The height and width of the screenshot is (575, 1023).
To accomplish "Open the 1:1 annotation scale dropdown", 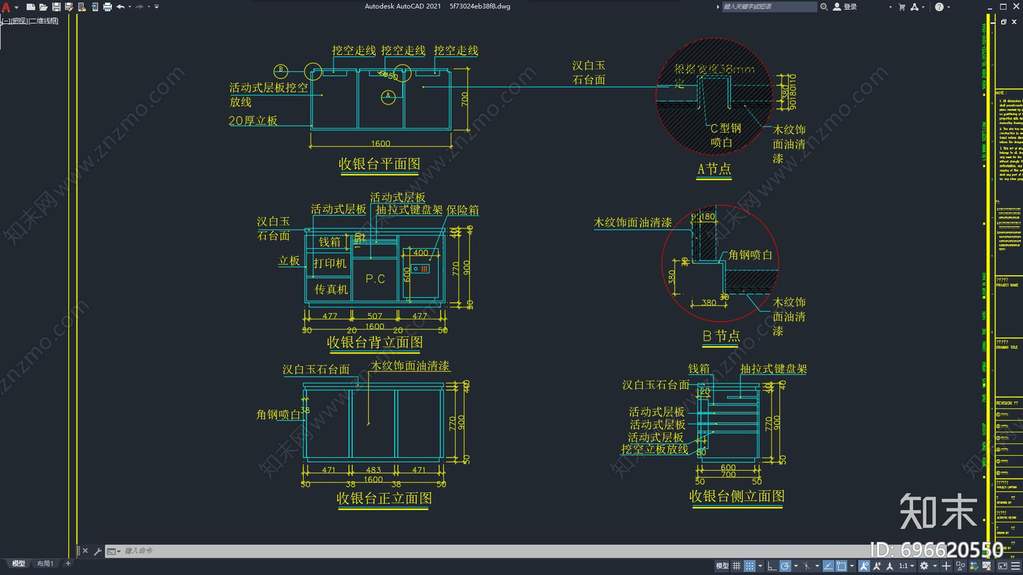I will (x=906, y=566).
